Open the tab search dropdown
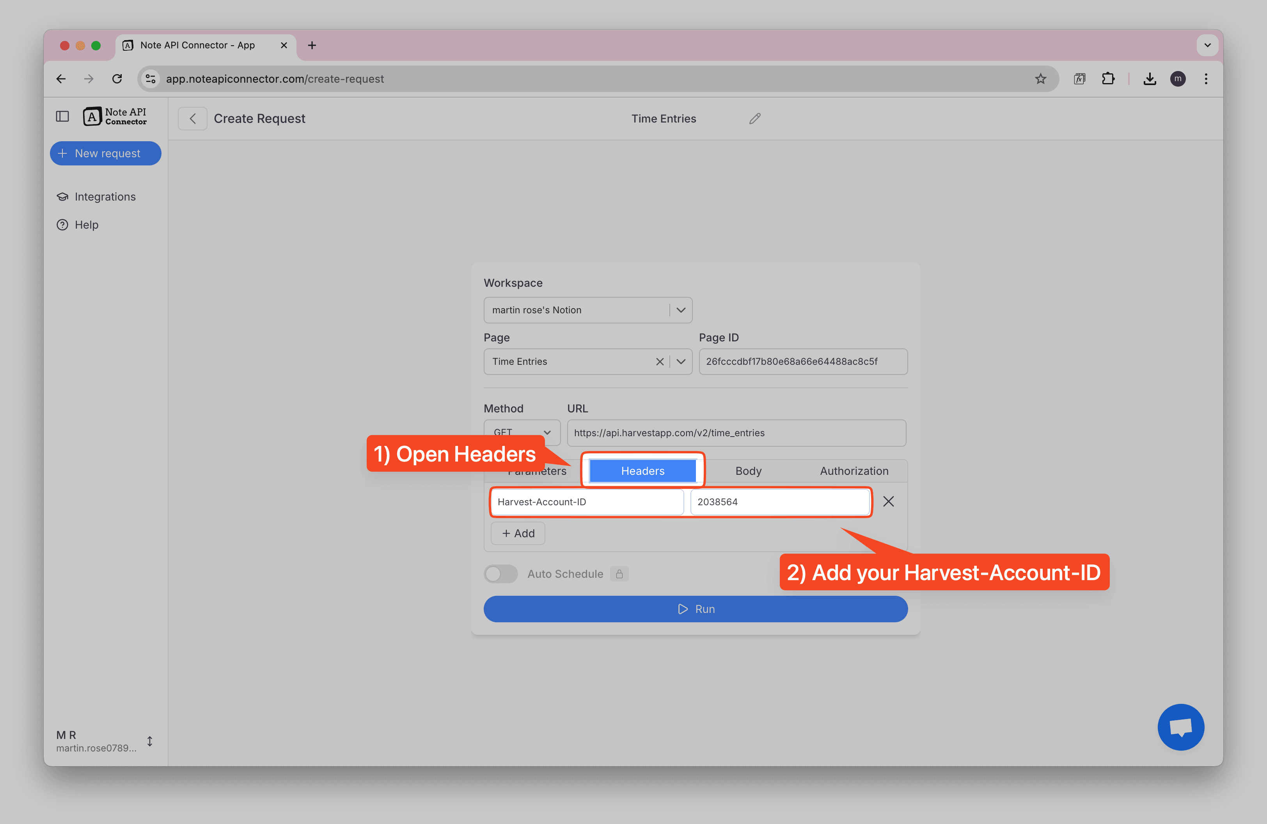 (x=1207, y=45)
